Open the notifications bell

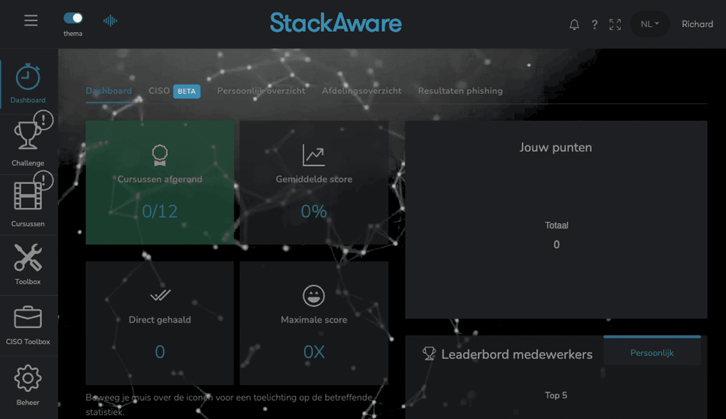click(574, 24)
